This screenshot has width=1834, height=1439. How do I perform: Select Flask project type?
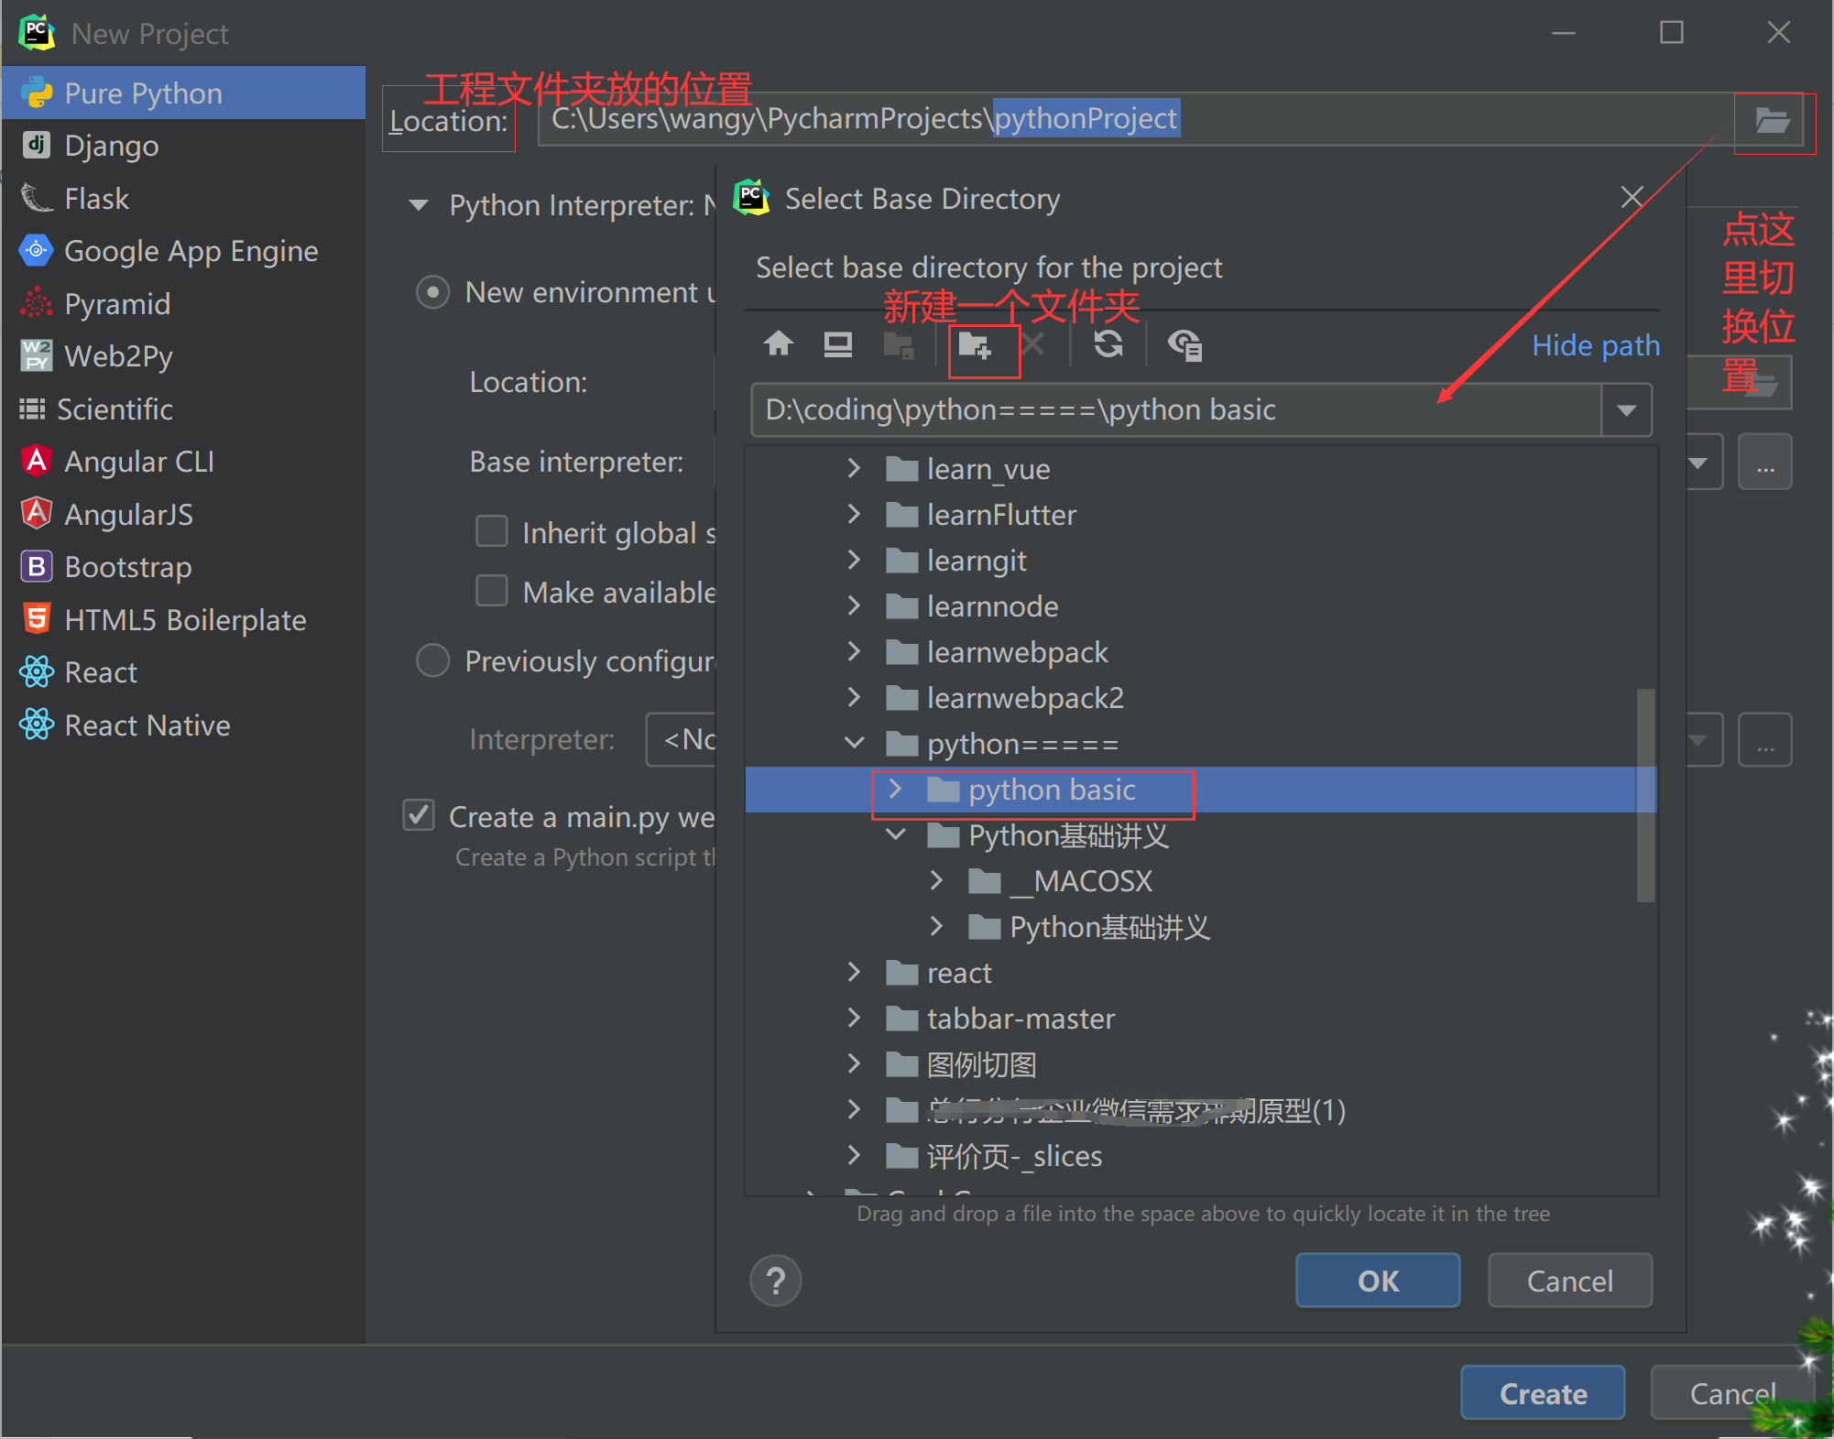(x=183, y=198)
